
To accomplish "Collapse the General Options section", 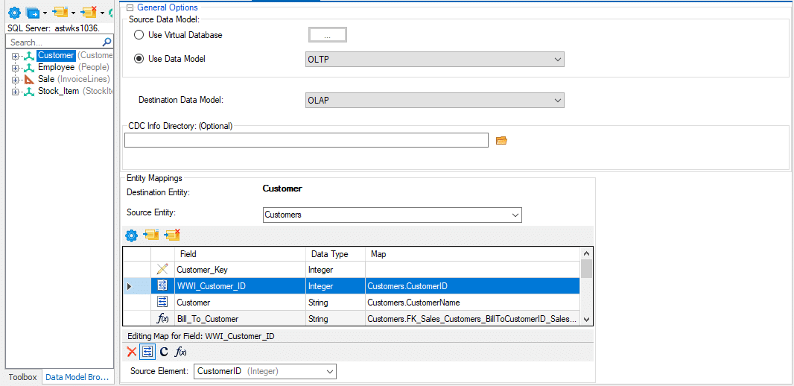I will pos(130,7).
